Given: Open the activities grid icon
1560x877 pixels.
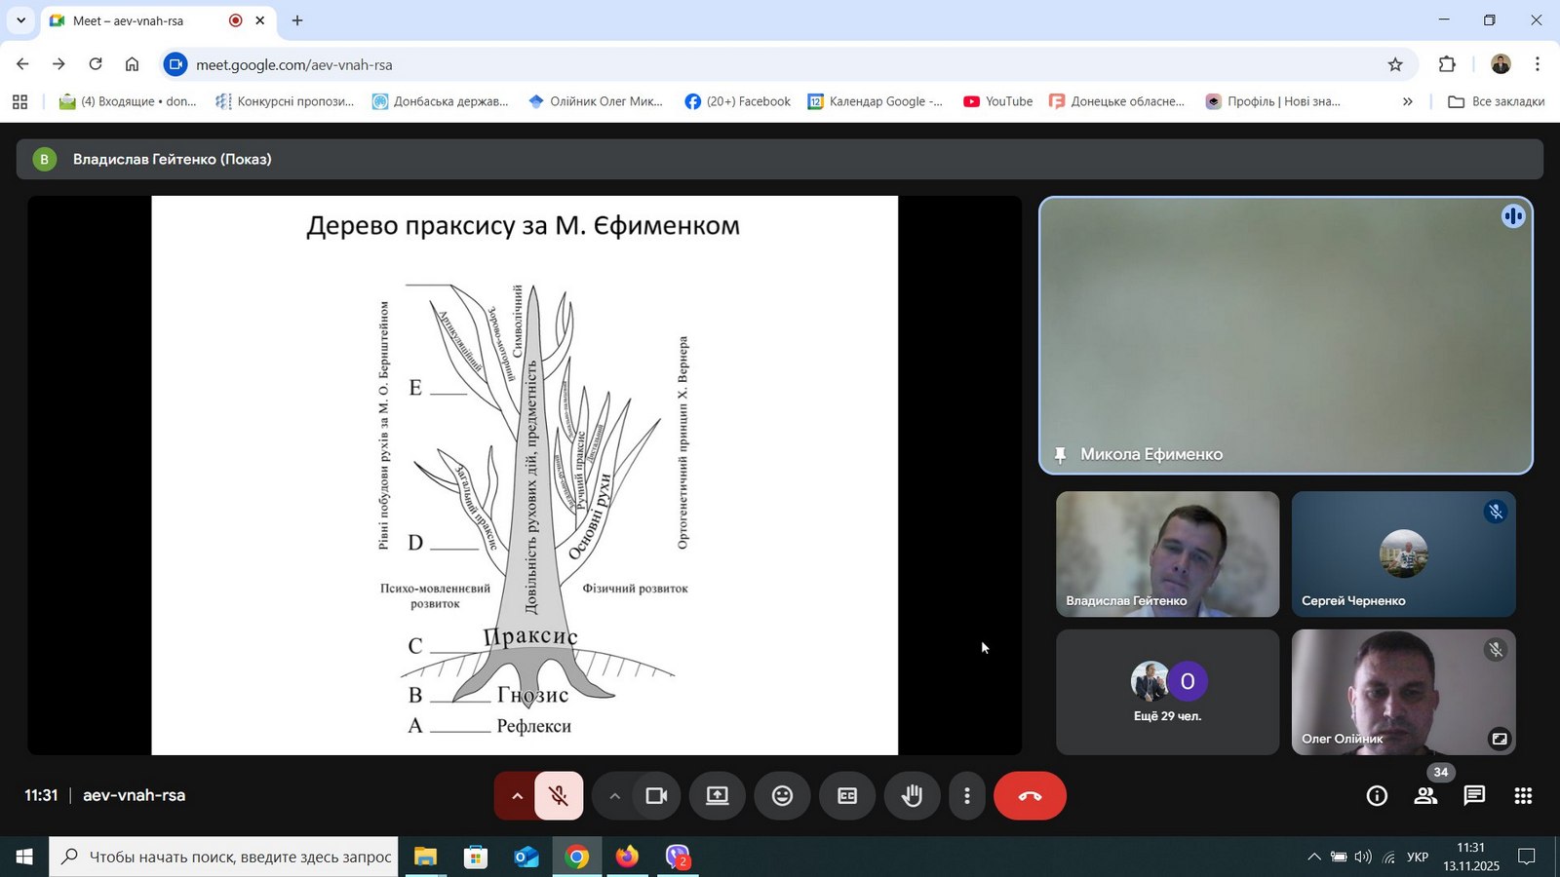Looking at the screenshot, I should [1523, 796].
